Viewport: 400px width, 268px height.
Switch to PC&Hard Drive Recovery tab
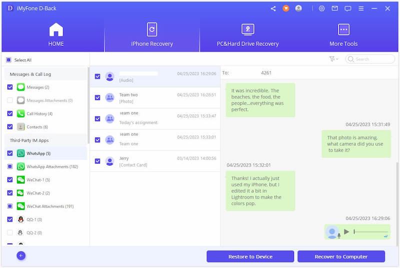click(x=247, y=35)
